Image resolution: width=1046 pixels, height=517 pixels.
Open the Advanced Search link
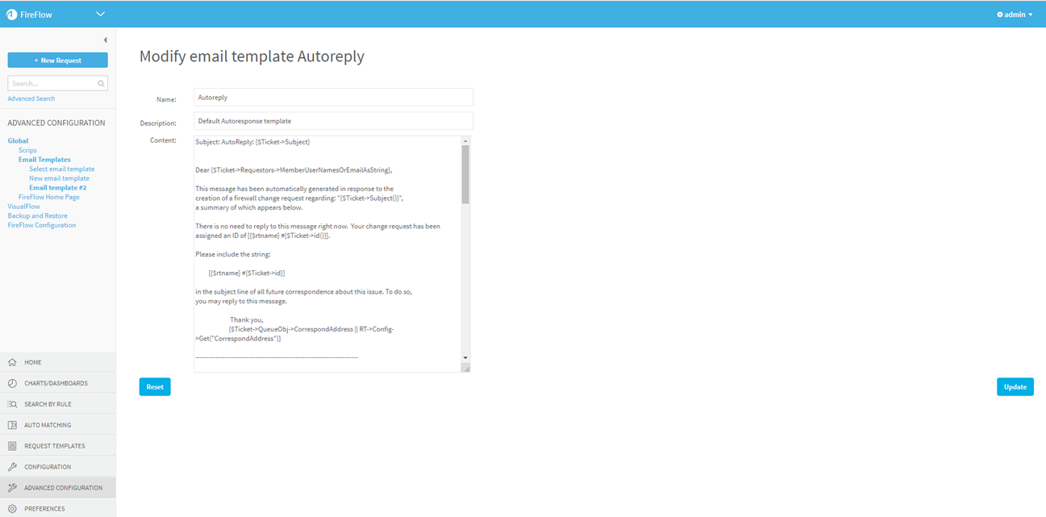tap(31, 98)
